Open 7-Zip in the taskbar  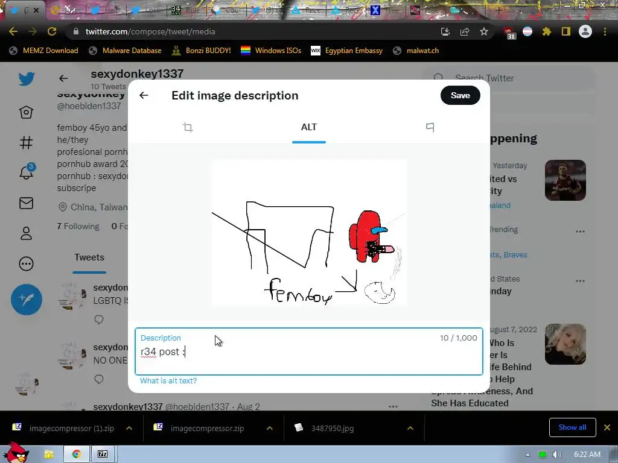103,454
